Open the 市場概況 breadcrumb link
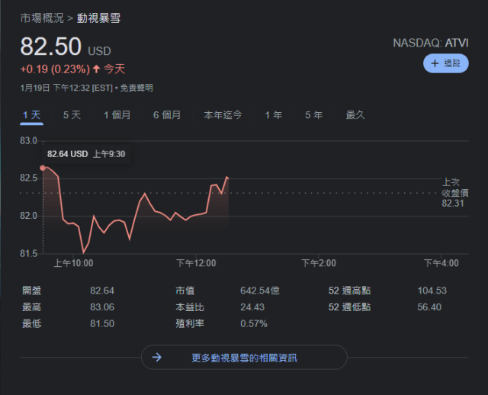 coord(42,18)
